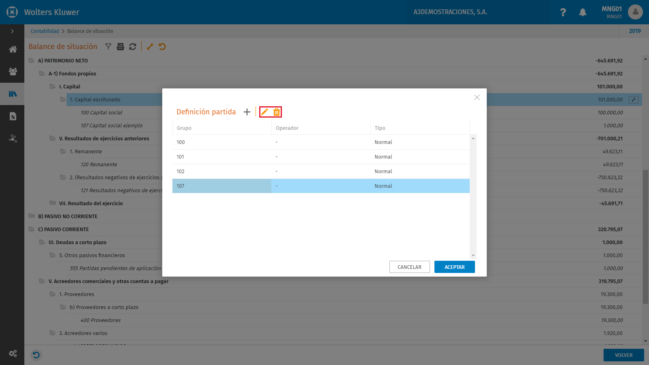Select row with Grupo 101
The width and height of the screenshot is (649, 365).
click(321, 157)
